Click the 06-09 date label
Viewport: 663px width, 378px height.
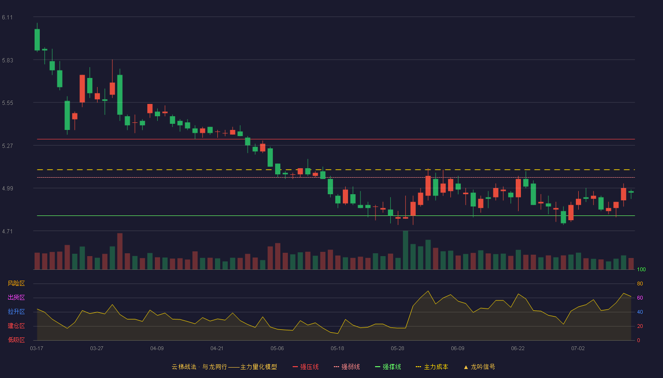point(457,348)
